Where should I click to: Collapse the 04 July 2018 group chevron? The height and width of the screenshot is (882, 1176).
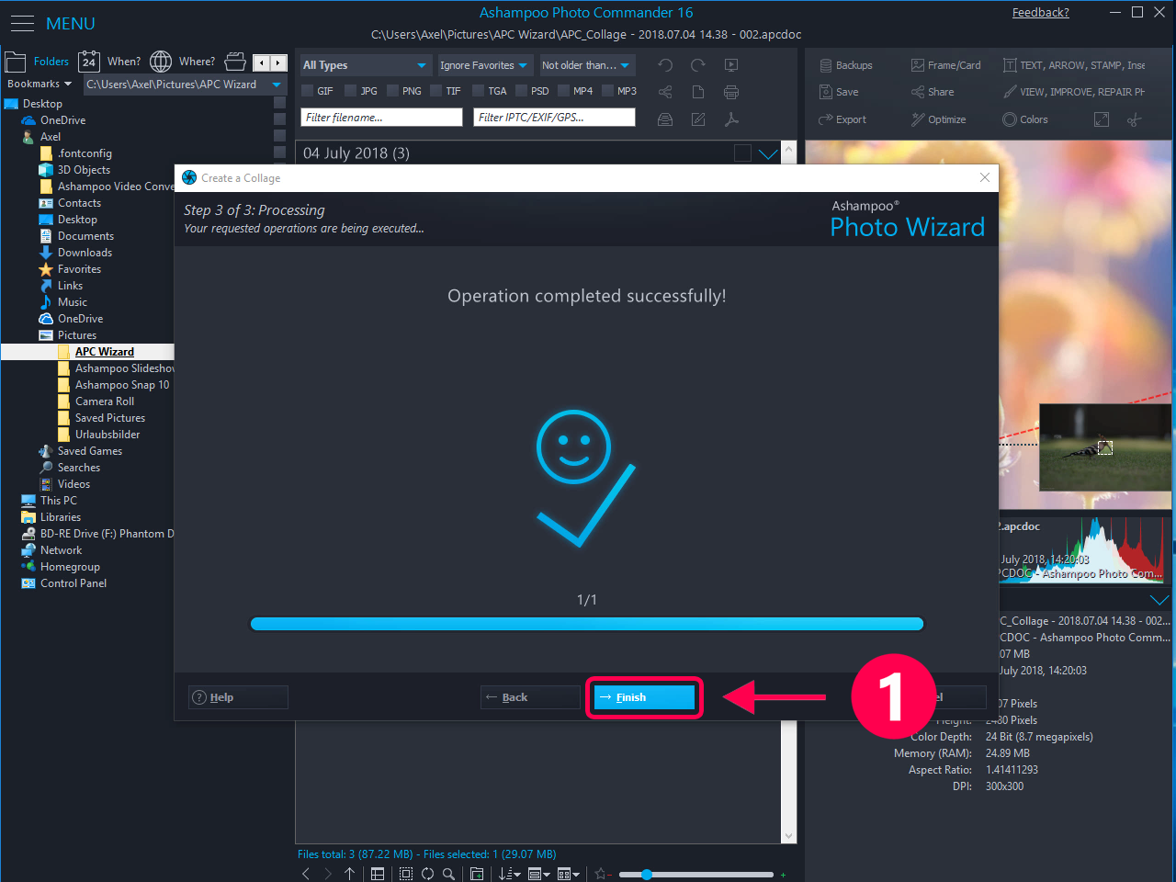(x=768, y=153)
